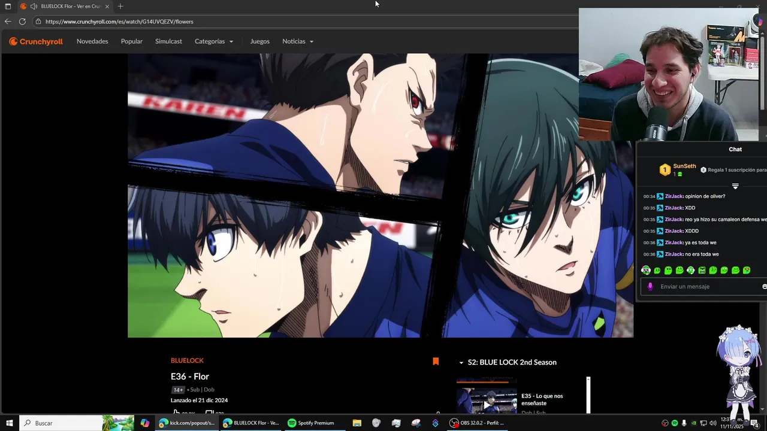Click moderator badge next to 'XDDD' message
The height and width of the screenshot is (431, 767).
660,231
